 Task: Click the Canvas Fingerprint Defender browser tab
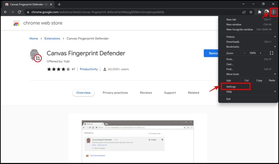(x=28, y=4)
